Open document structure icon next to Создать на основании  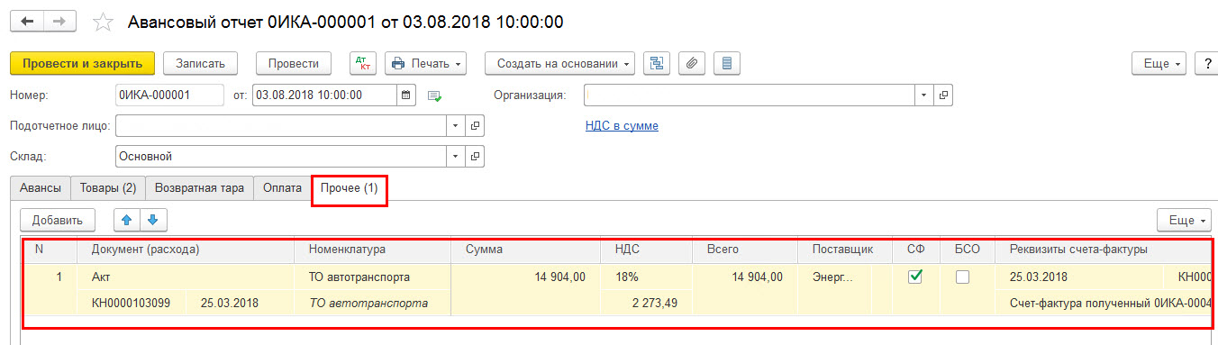[x=657, y=63]
